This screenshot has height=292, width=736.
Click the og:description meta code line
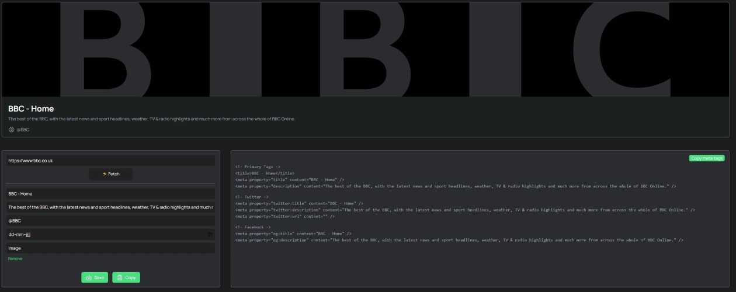459,240
